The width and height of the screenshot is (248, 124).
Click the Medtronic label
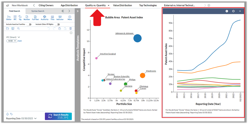[151, 71]
